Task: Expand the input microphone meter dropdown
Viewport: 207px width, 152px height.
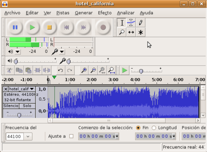Action: [x=62, y=51]
